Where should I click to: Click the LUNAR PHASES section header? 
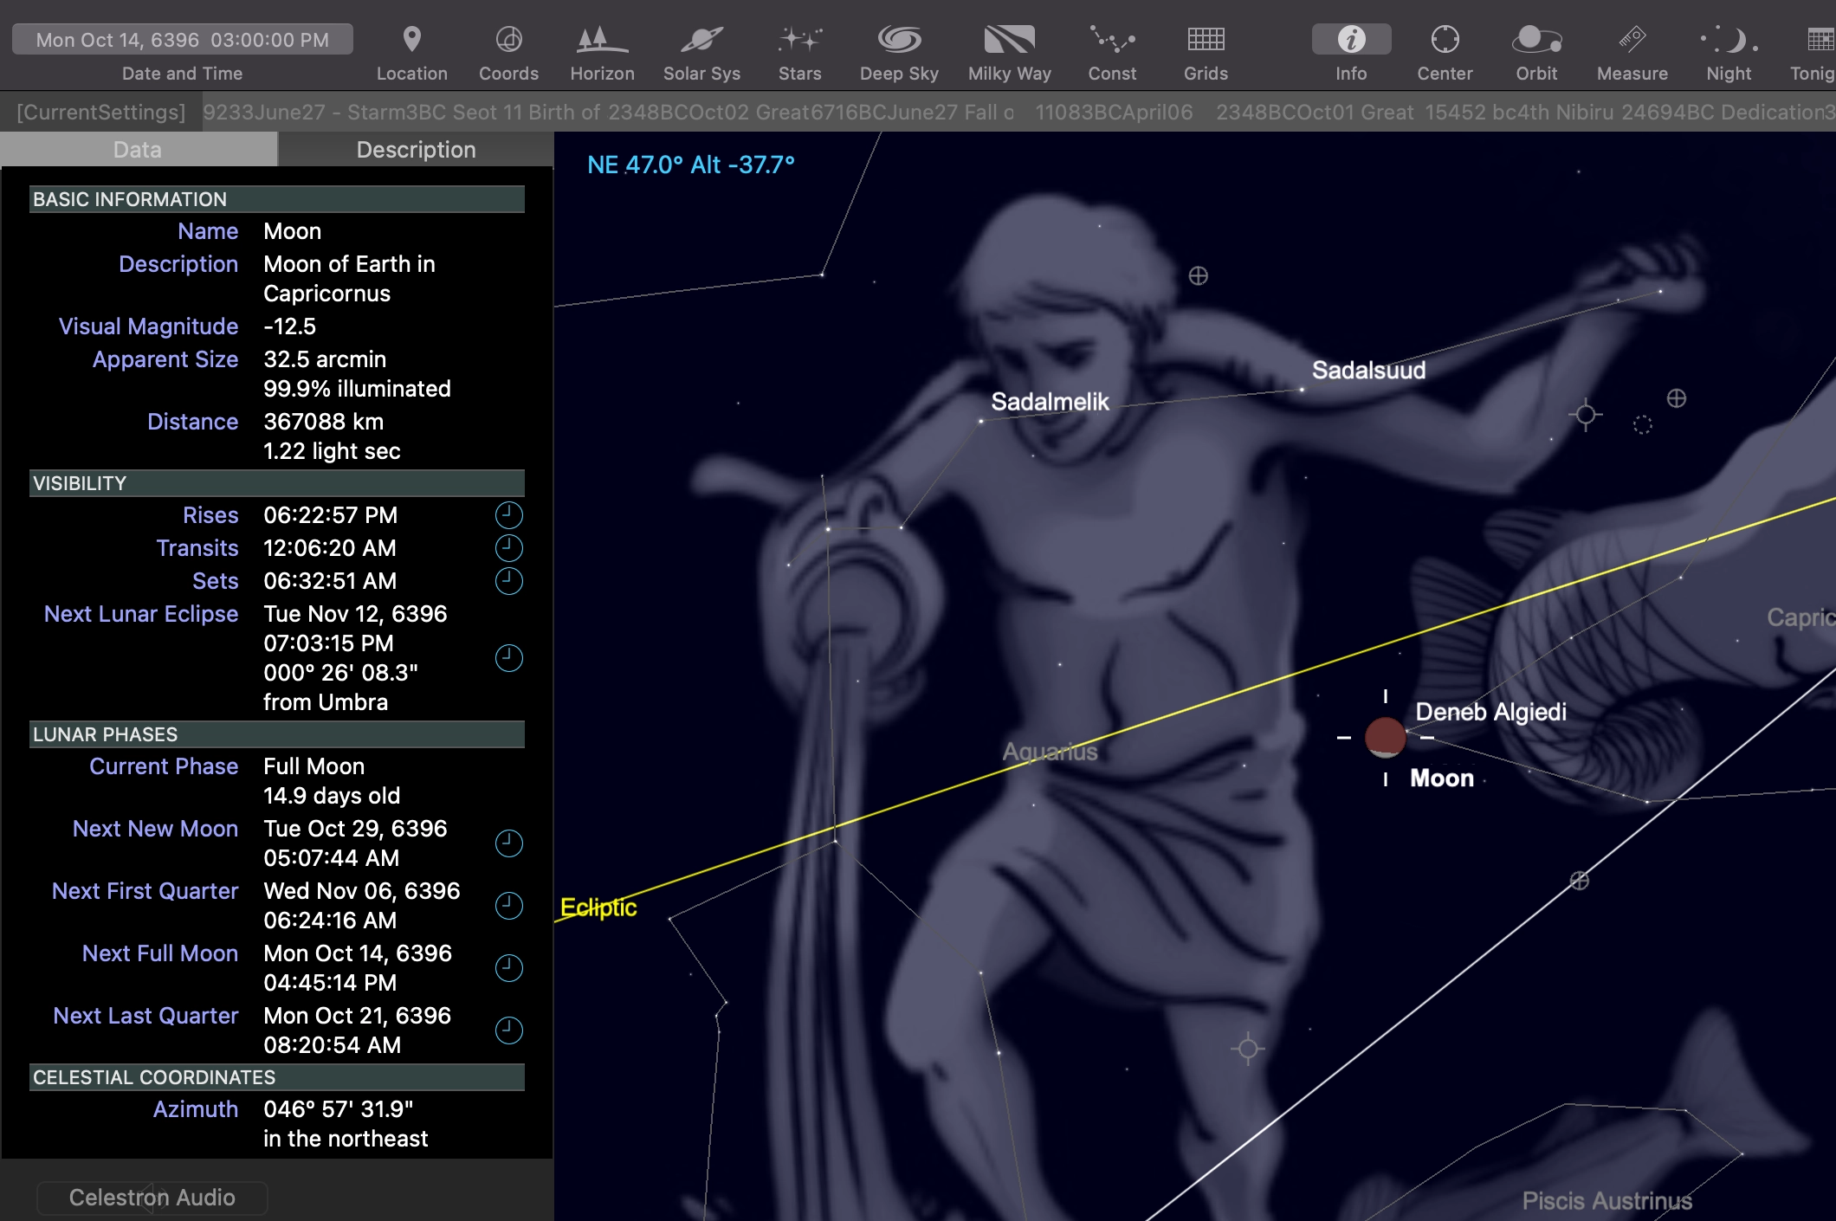(x=277, y=734)
